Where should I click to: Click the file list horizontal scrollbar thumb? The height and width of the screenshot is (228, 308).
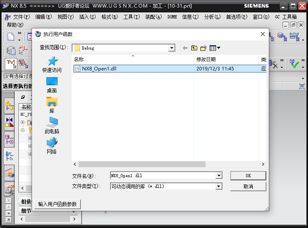pyautogui.click(x=142, y=164)
